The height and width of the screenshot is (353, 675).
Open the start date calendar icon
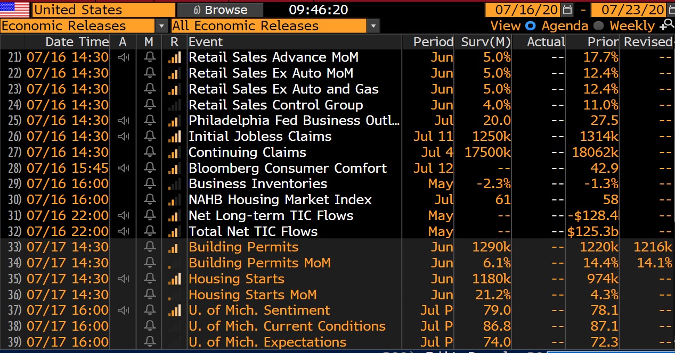(567, 10)
